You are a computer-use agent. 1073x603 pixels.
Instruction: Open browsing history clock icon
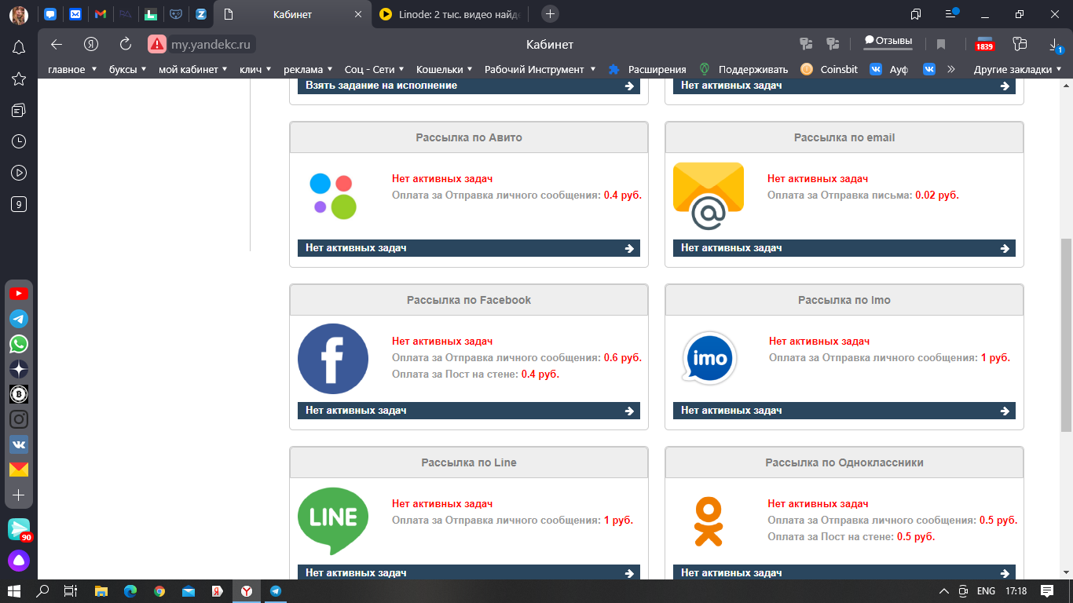click(x=19, y=141)
